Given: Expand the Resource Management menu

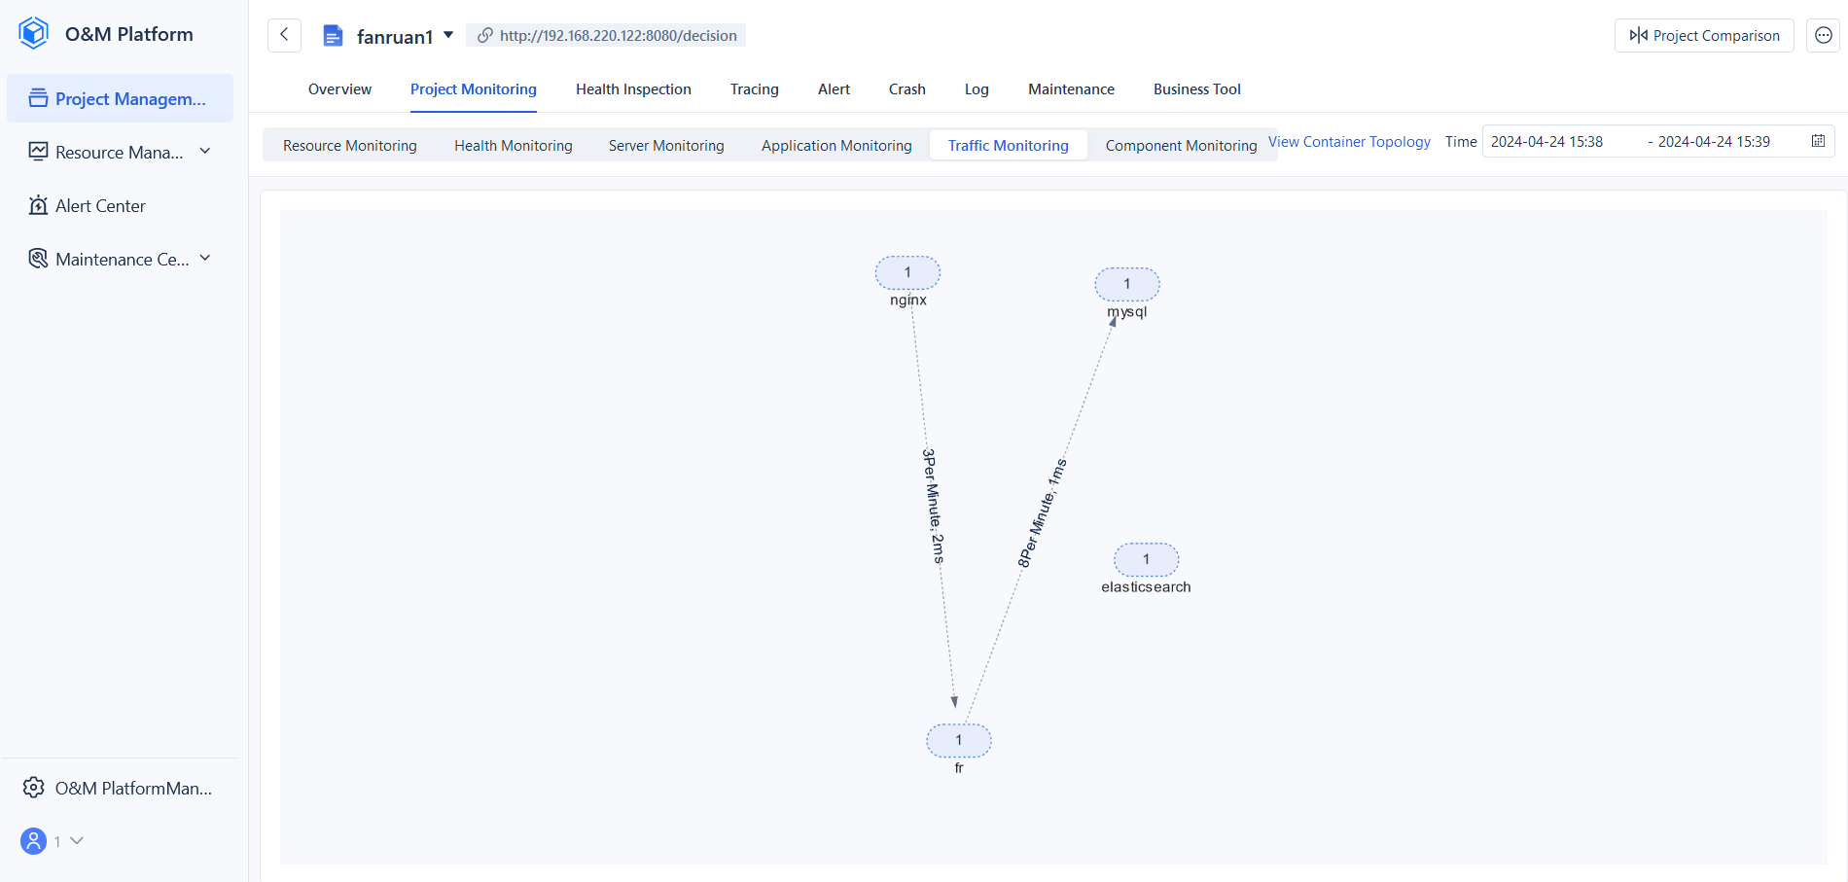Looking at the screenshot, I should point(204,152).
